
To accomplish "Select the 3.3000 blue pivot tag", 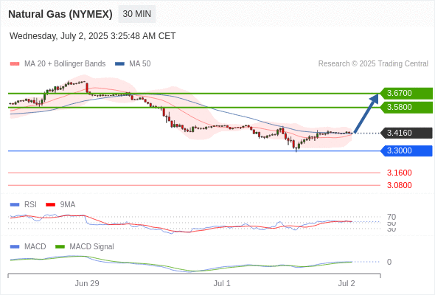I will tap(406, 150).
